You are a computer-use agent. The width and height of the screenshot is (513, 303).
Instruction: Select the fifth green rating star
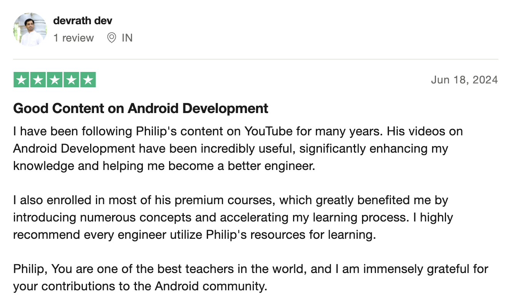pos(88,80)
